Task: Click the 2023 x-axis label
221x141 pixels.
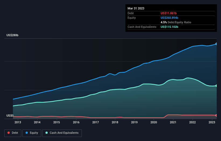Action: point(212,122)
